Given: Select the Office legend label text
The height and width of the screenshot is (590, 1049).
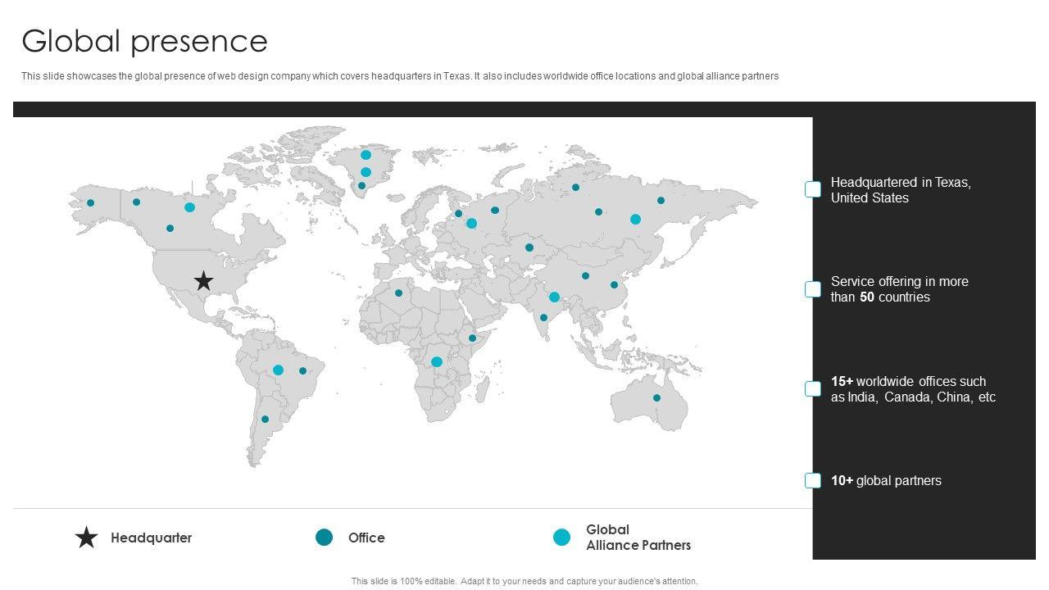Looking at the screenshot, I should (366, 538).
